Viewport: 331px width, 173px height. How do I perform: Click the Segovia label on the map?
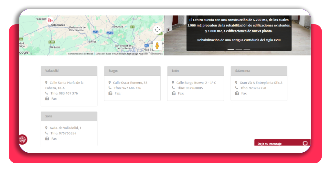pos(118,26)
